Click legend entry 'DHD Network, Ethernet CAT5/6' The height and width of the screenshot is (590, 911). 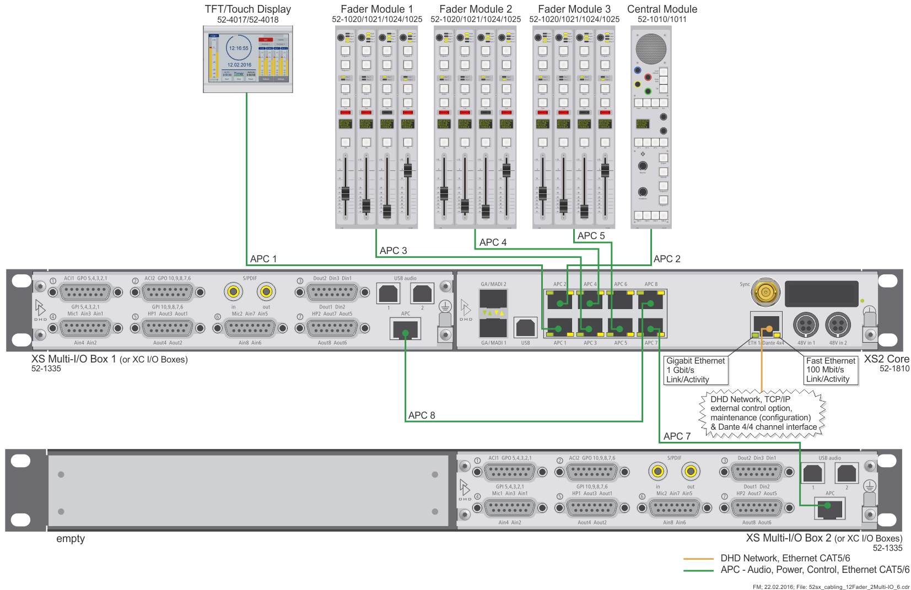coord(785,559)
